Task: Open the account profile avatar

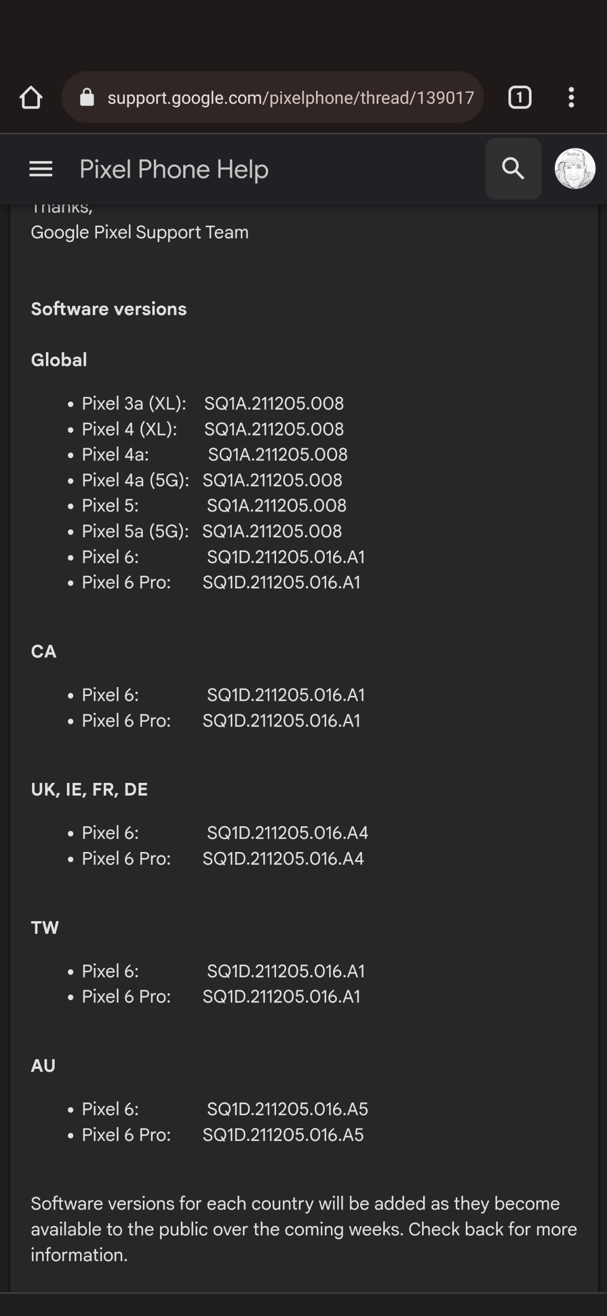Action: pyautogui.click(x=575, y=169)
